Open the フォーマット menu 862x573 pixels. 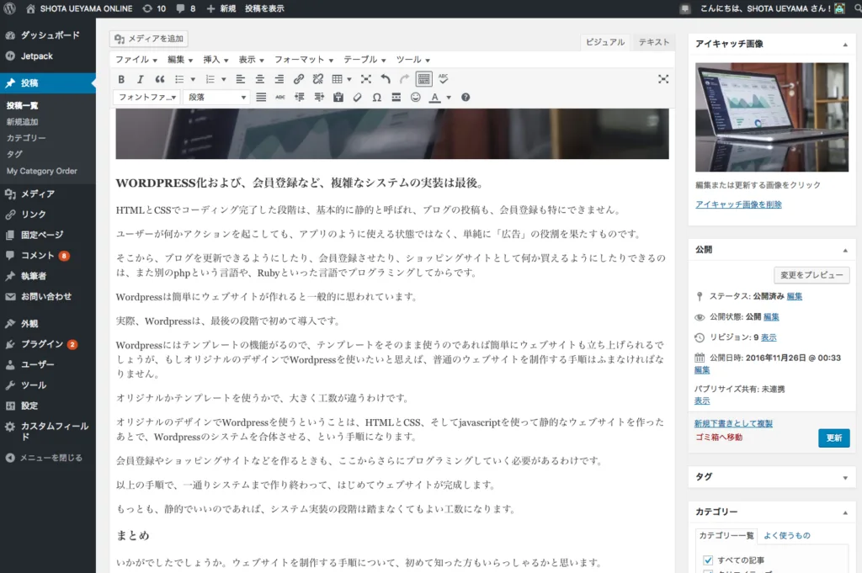303,60
